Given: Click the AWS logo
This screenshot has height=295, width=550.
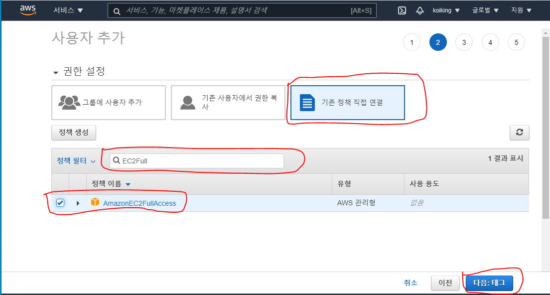Looking at the screenshot, I should click(x=28, y=10).
